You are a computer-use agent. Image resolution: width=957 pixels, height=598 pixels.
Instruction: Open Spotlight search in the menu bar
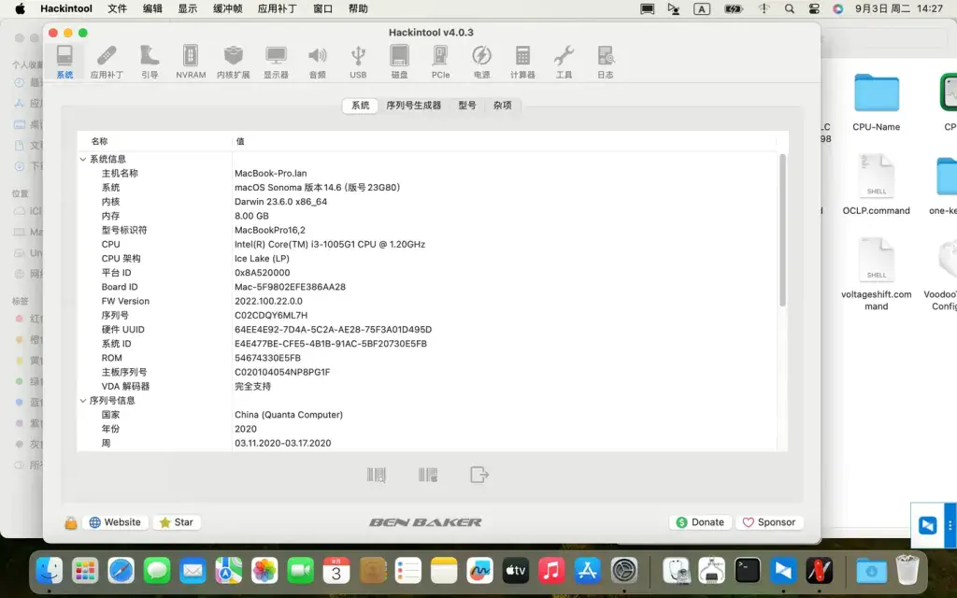[789, 8]
